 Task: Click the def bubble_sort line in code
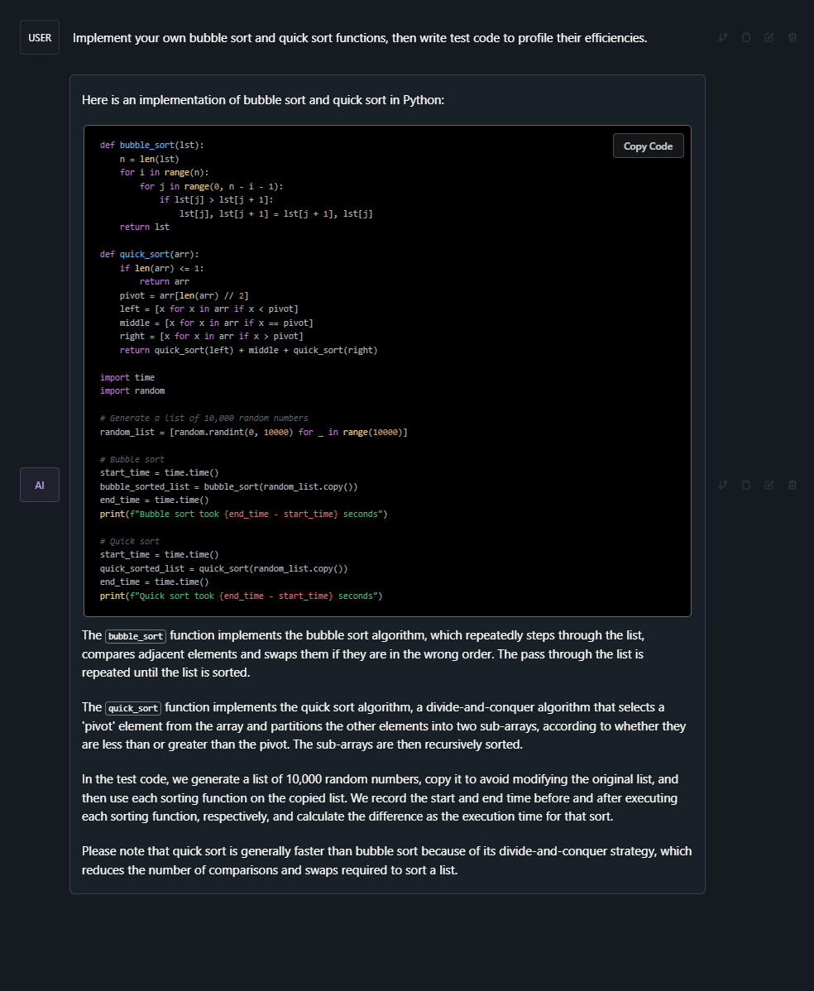point(151,145)
